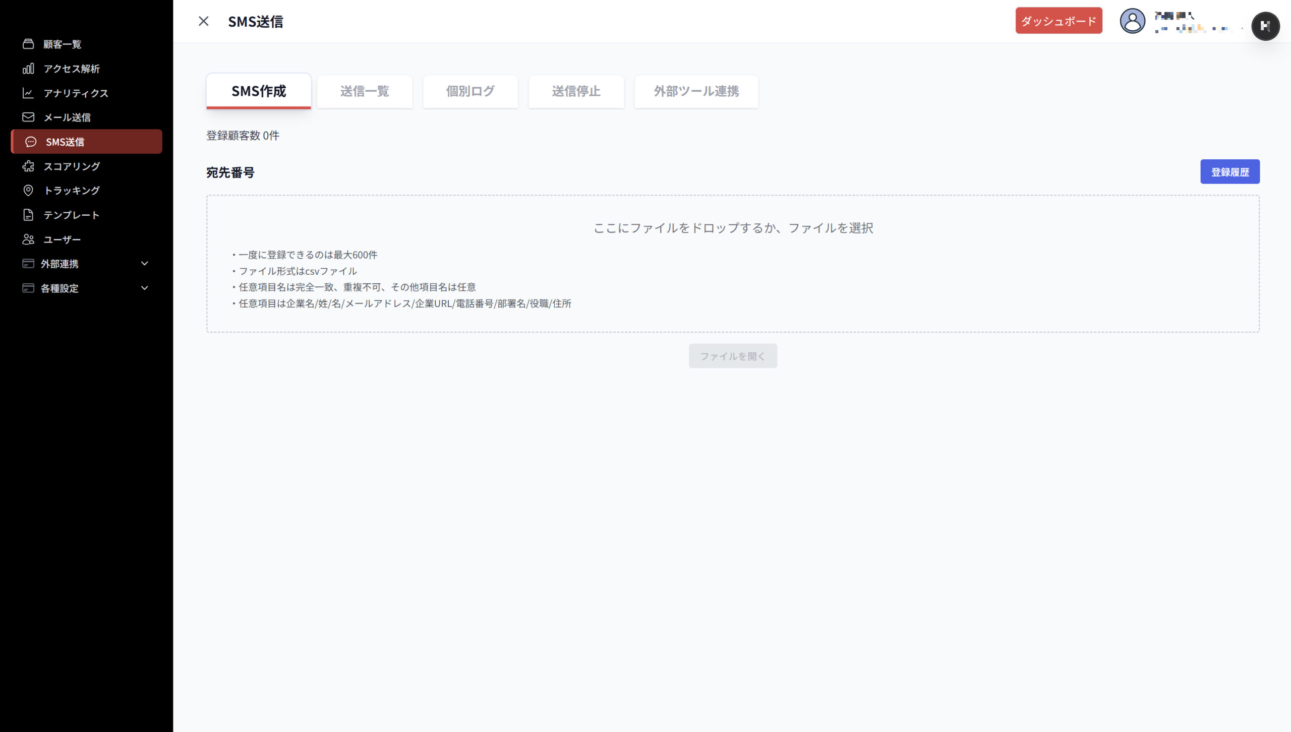Open 登録履歴 blue button
This screenshot has height=732, width=1291.
pyautogui.click(x=1229, y=172)
